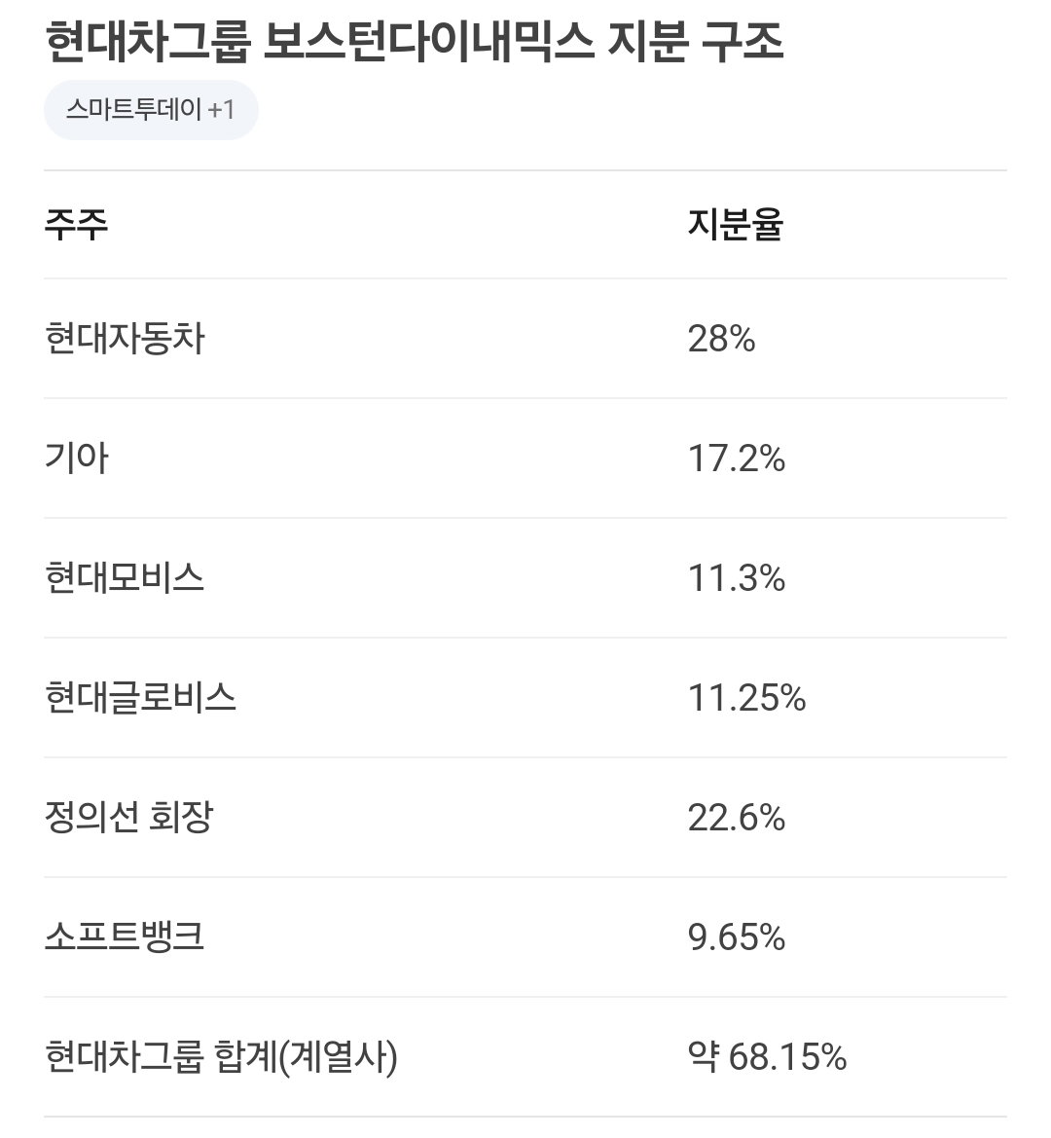Viewport: 1051px width, 1138px height.
Task: Click the +1 count in source chip
Action: (x=221, y=110)
